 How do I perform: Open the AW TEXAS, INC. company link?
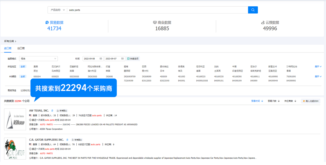(39, 110)
